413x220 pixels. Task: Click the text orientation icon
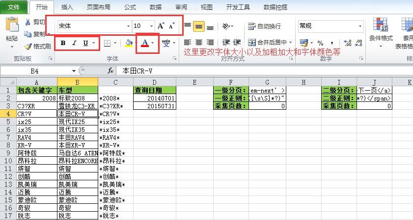pyautogui.click(x=226, y=26)
